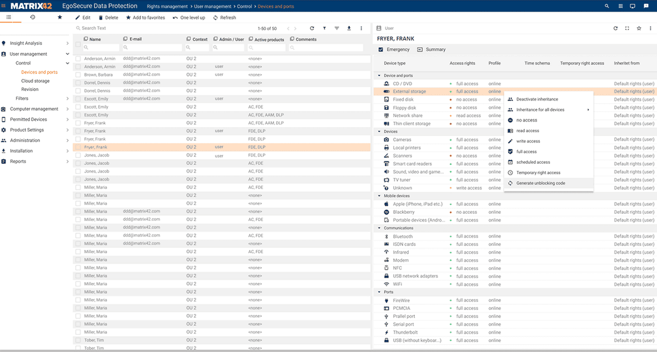Viewport: 657px width, 352px height.
Task: Toggle the Emergency checkbox
Action: tap(381, 49)
